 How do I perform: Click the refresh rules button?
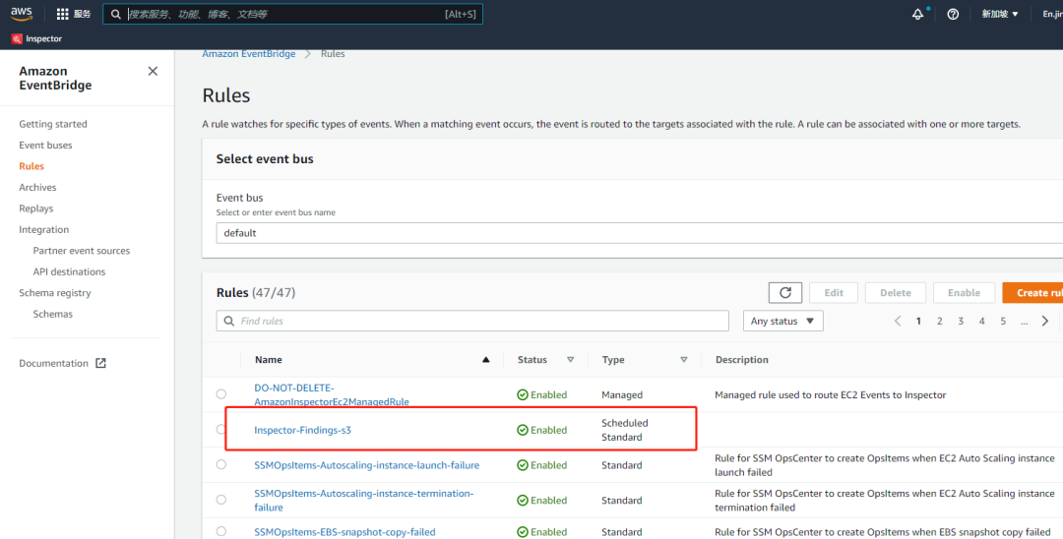click(784, 292)
